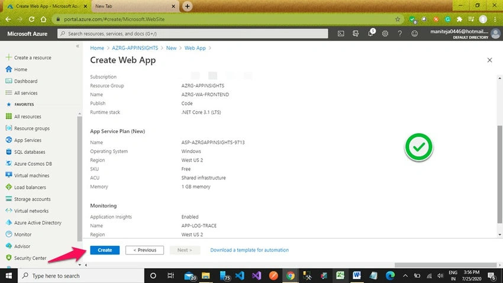The height and width of the screenshot is (283, 503).
Task: Collapse the left sidebar with the chevron
Action: click(78, 46)
